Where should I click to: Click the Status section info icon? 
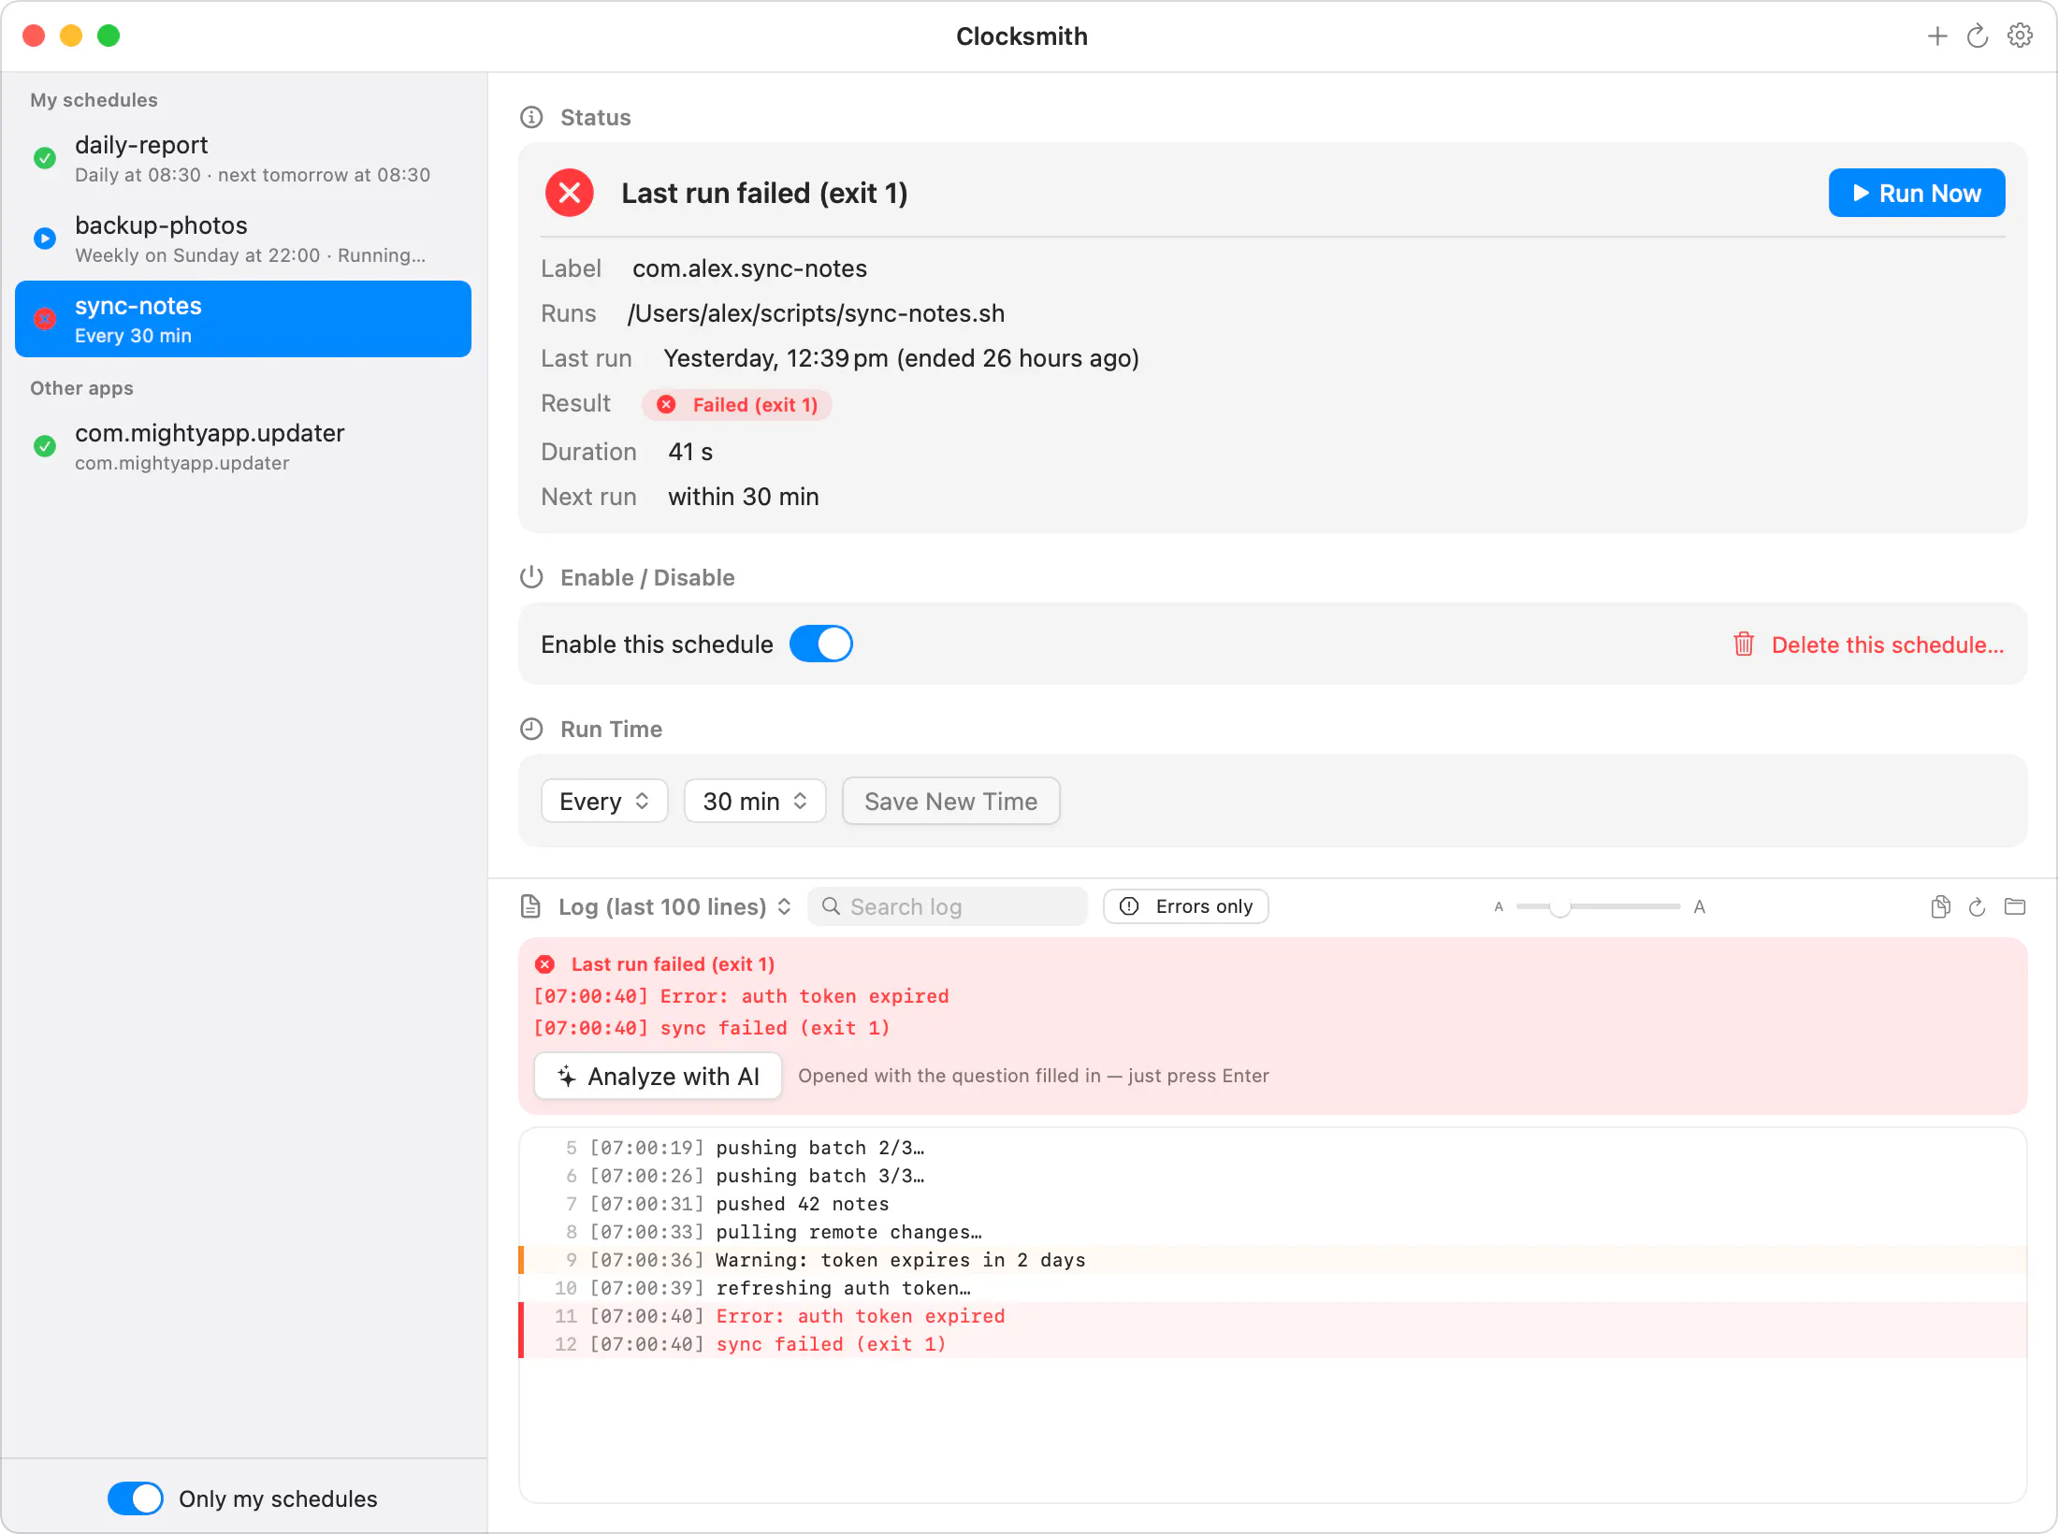(x=531, y=117)
